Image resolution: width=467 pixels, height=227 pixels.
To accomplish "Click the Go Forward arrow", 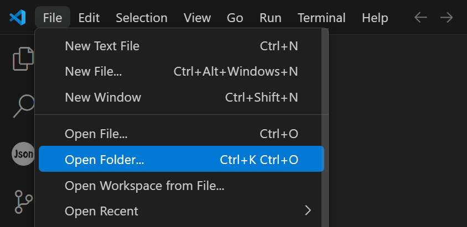I will click(x=447, y=18).
